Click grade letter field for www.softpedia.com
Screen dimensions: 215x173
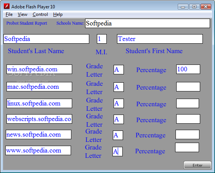(x=117, y=151)
